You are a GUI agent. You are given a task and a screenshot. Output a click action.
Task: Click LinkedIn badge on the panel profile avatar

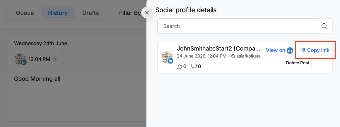pyautogui.click(x=171, y=61)
